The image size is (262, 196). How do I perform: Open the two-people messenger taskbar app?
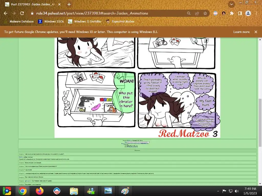pyautogui.click(x=91, y=191)
